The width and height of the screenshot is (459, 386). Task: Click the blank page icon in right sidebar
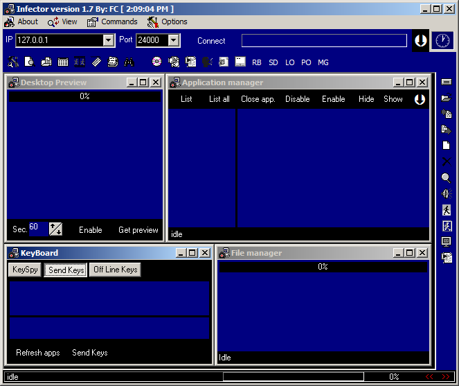pos(446,146)
